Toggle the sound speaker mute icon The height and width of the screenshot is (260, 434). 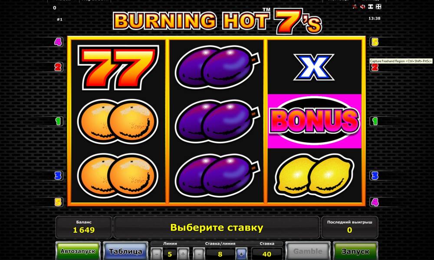pyautogui.click(x=362, y=6)
